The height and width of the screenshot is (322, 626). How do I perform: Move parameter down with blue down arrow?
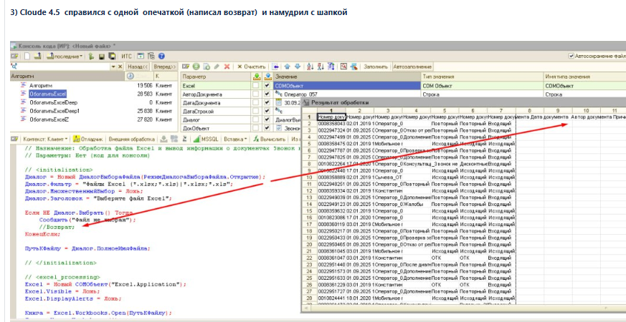(x=298, y=67)
